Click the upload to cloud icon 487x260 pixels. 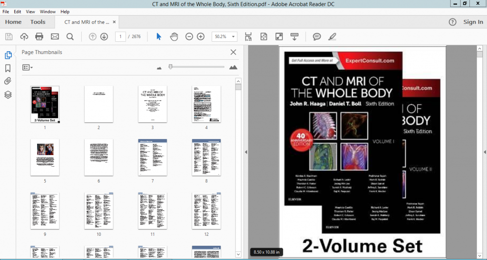[24, 37]
